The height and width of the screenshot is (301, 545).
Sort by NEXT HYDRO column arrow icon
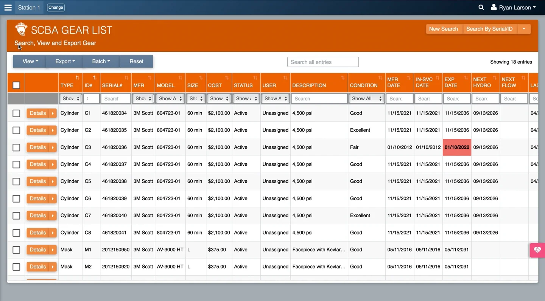coord(495,78)
